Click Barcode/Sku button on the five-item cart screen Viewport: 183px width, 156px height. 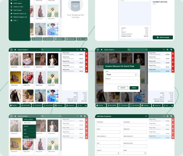pos(26,105)
